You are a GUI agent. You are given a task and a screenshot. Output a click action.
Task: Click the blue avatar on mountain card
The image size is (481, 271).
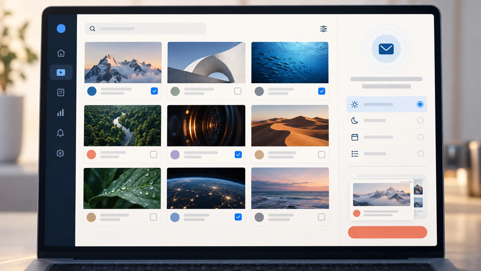(x=92, y=91)
